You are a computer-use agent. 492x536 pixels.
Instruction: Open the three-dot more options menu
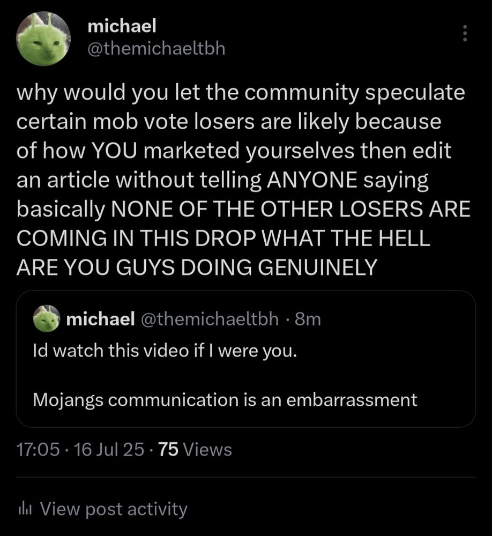point(465,34)
